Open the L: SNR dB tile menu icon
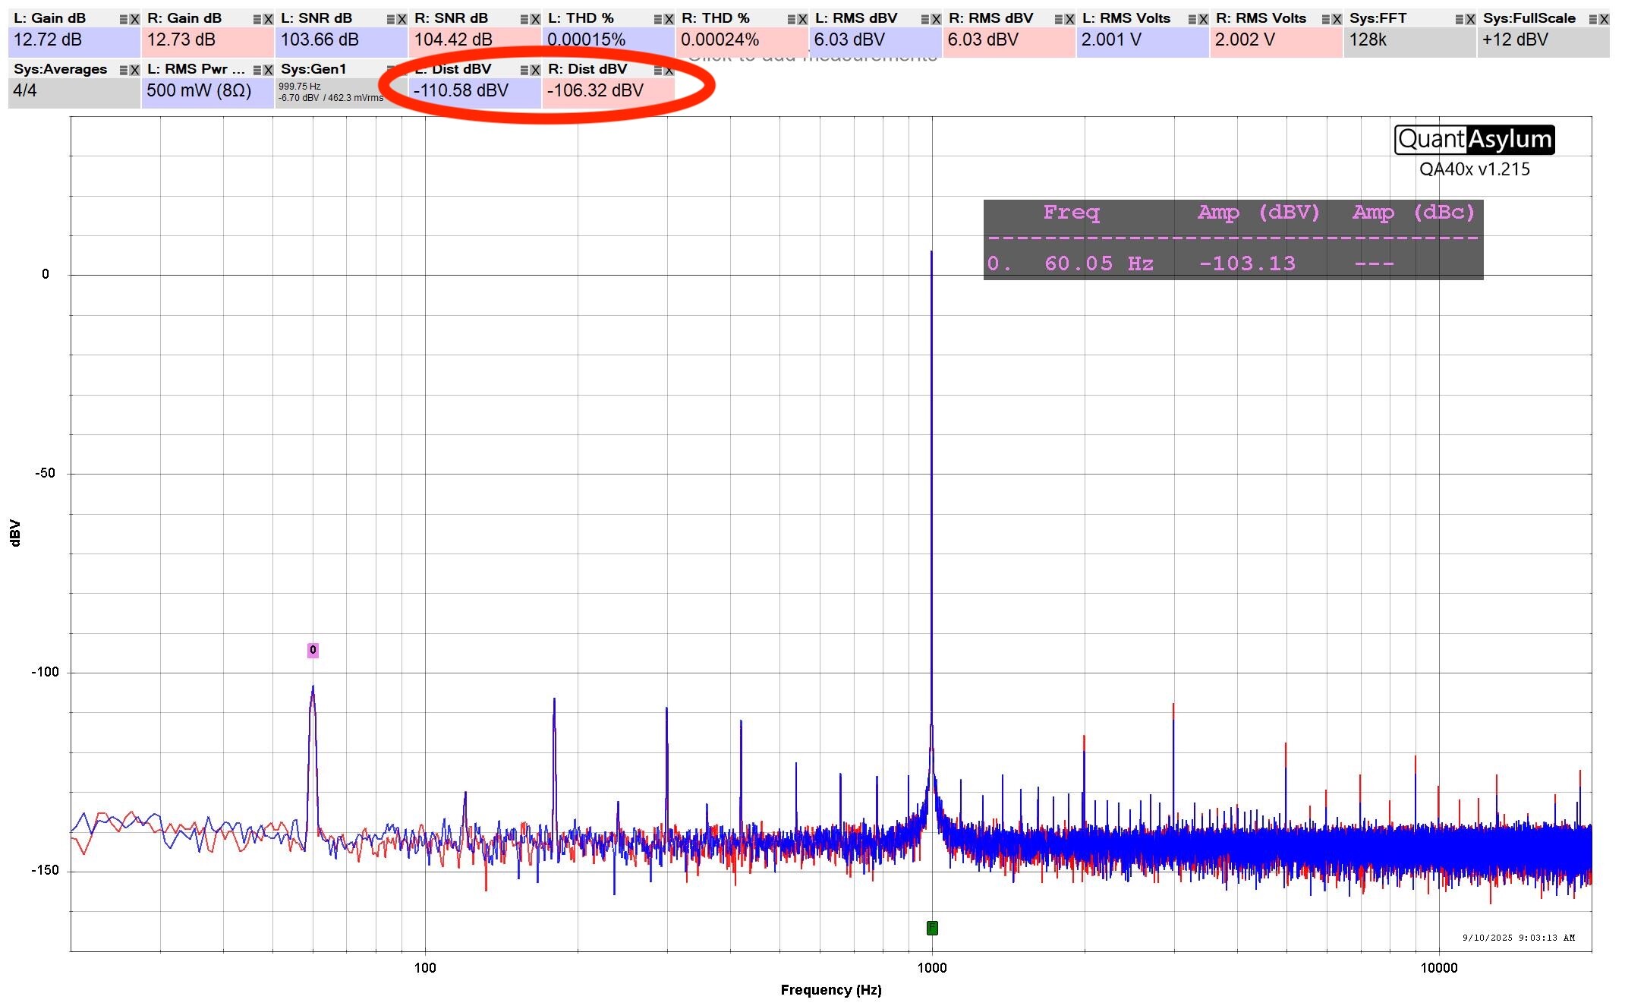The image size is (1625, 1006). pos(391,19)
